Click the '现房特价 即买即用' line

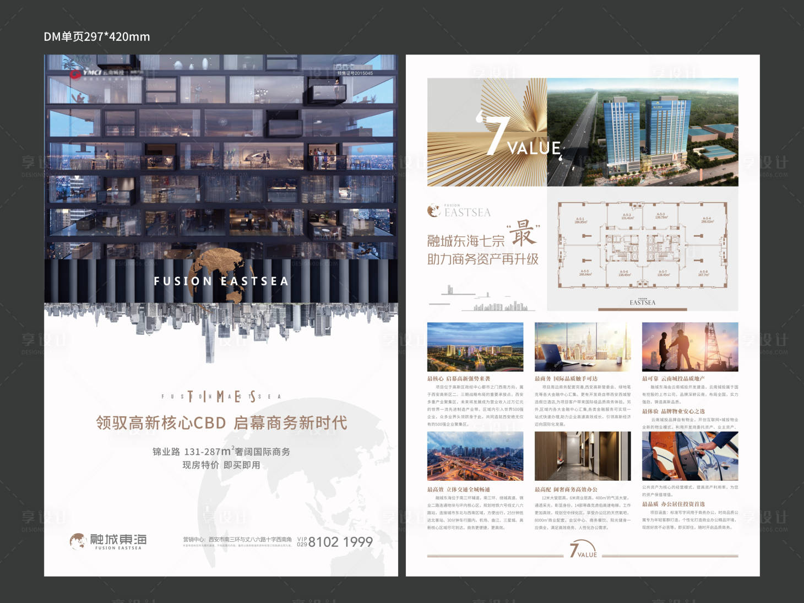221,465
